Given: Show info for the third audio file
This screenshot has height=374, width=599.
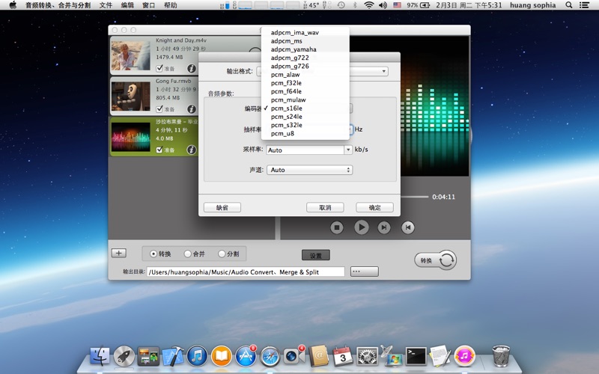Looking at the screenshot, I should [191, 150].
